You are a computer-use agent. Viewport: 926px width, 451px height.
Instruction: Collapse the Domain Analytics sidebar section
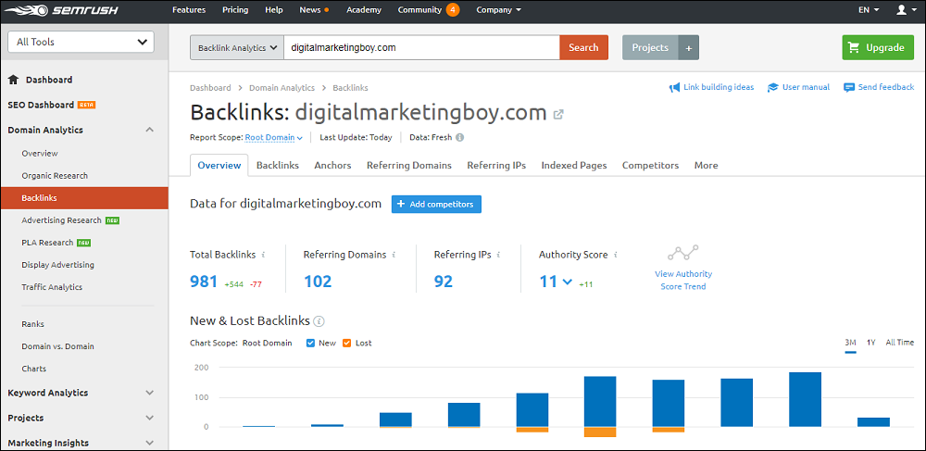tap(150, 130)
